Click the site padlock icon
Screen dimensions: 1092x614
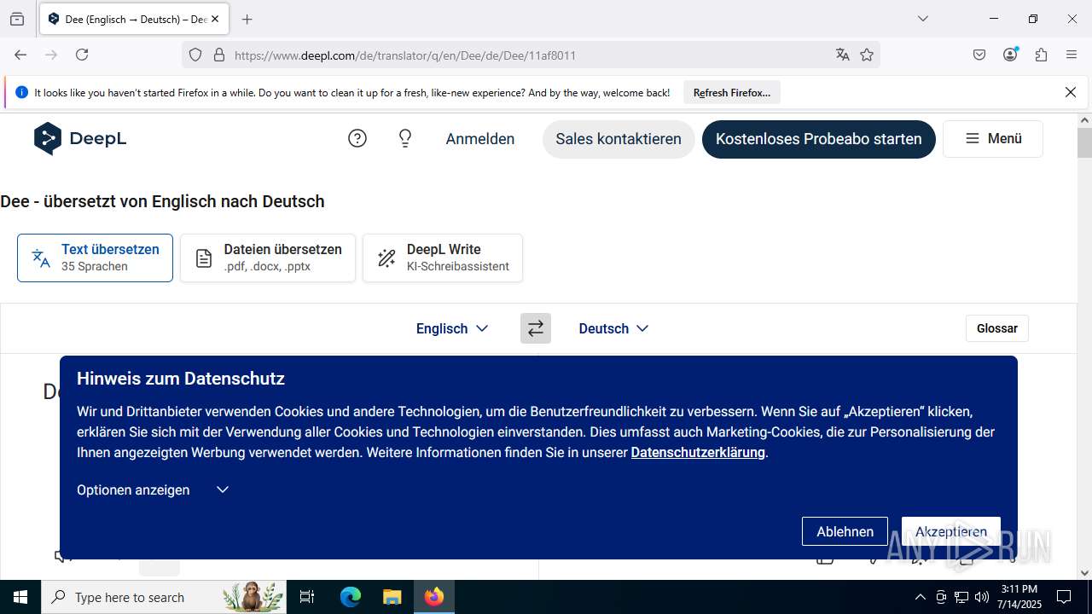pos(219,55)
